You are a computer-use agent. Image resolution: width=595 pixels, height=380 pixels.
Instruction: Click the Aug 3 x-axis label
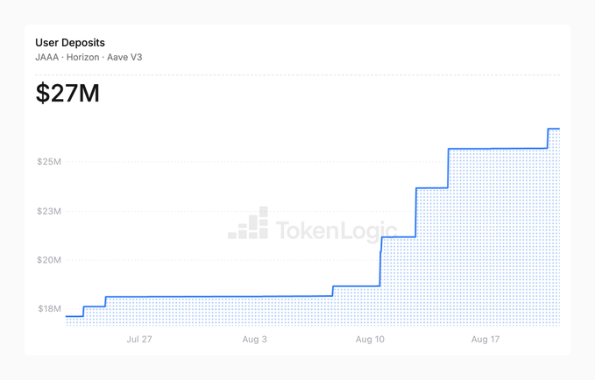click(x=255, y=339)
